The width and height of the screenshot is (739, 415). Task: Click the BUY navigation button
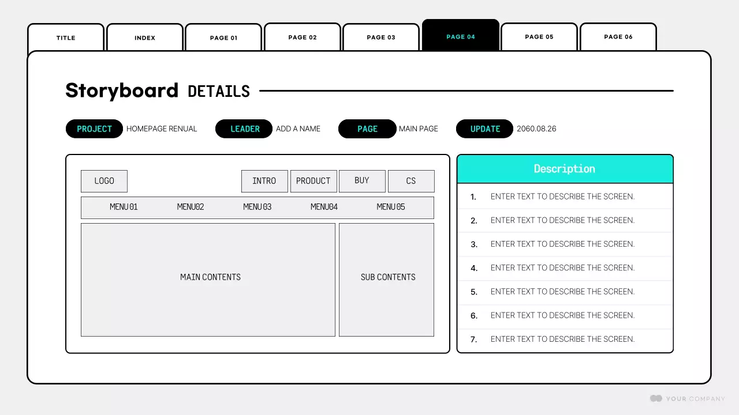coord(362,181)
